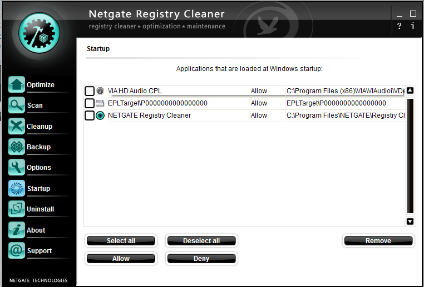Click the Deny button
Screen dimensions: 424x287
pyautogui.click(x=201, y=258)
